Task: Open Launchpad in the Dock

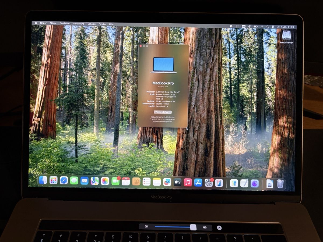Action: tap(53, 180)
